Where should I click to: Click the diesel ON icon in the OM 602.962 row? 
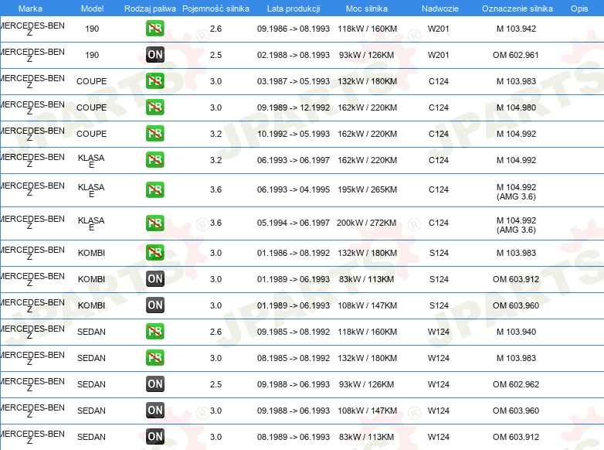coord(155,384)
